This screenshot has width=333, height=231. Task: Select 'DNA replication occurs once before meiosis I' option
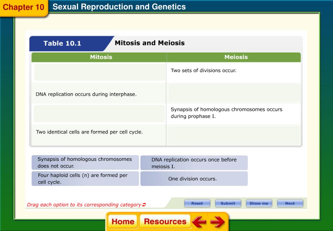[x=194, y=163]
